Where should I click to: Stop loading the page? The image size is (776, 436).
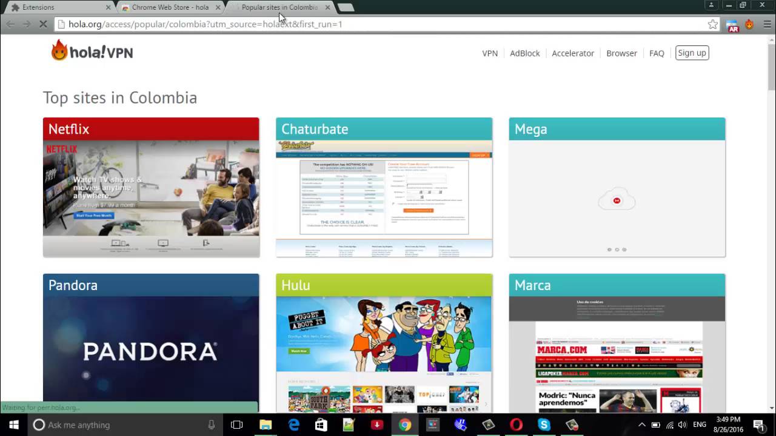click(44, 24)
